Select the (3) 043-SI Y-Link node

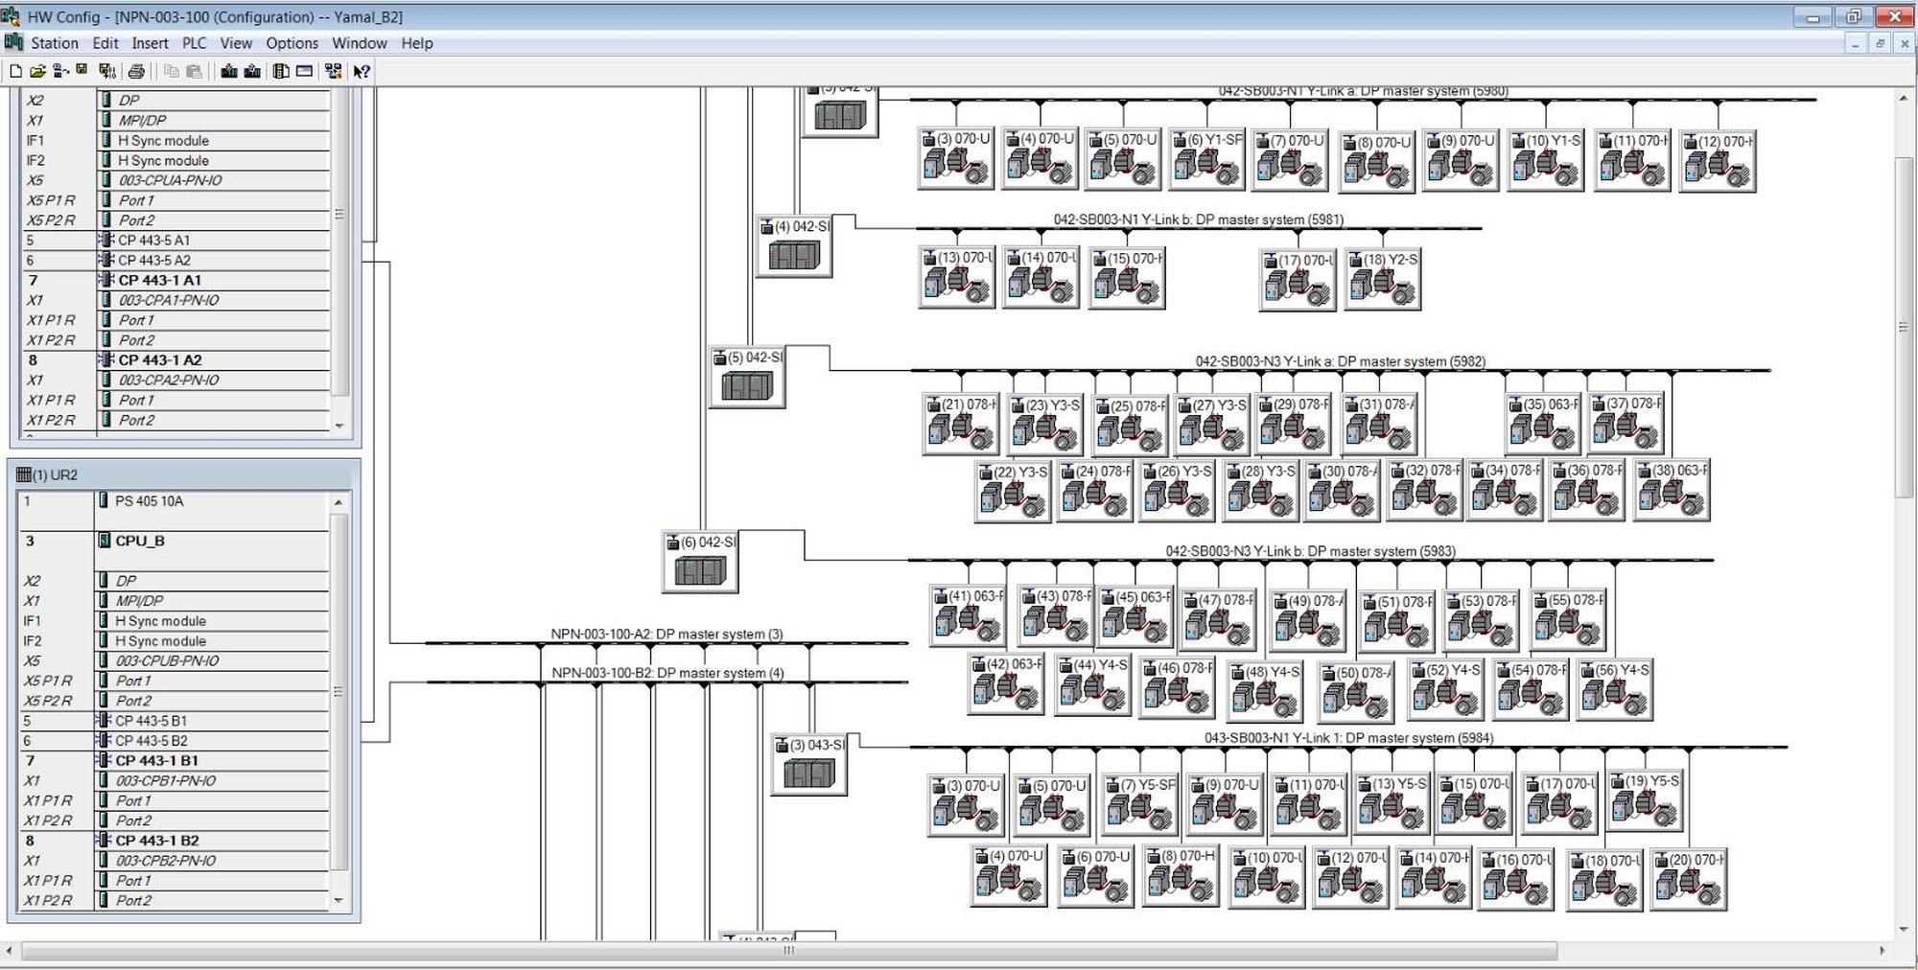[x=809, y=765]
